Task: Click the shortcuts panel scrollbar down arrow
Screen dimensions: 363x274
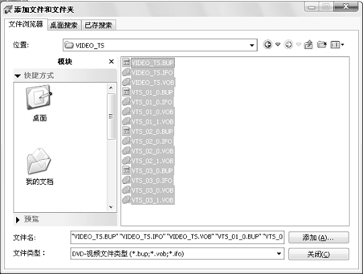Action: 111,207
